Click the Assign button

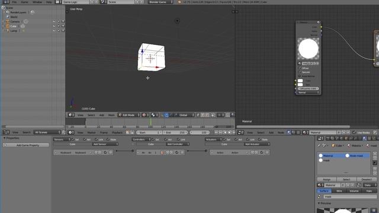pos(326,179)
